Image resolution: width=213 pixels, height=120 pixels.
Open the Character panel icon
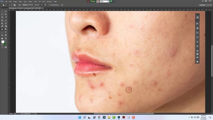[x=197, y=42]
